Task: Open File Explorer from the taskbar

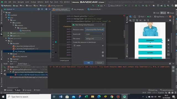Action: pos(93,97)
